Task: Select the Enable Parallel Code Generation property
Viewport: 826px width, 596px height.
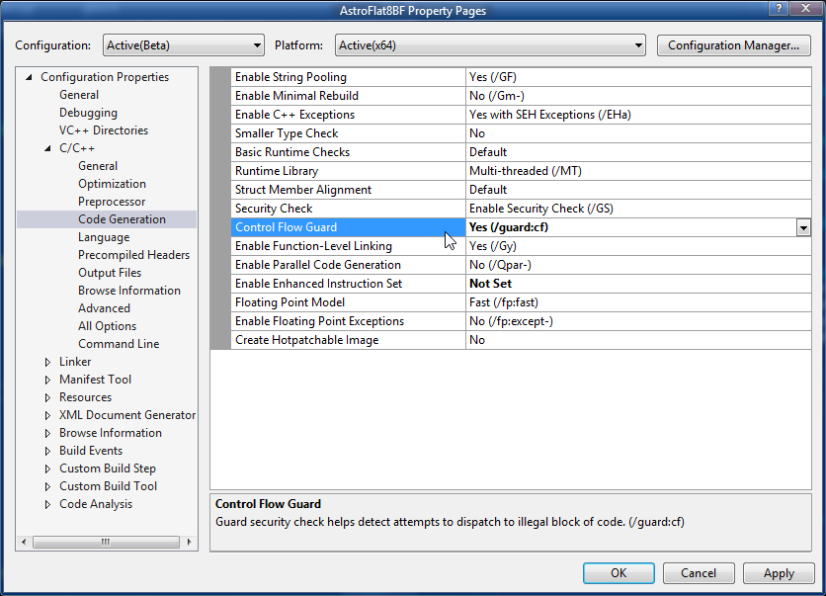Action: [x=348, y=265]
